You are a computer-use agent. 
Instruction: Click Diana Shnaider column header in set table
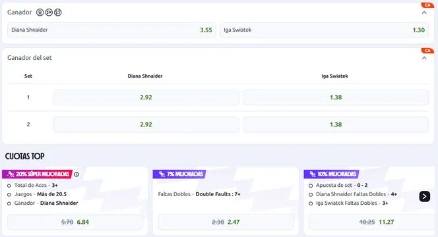(x=145, y=76)
